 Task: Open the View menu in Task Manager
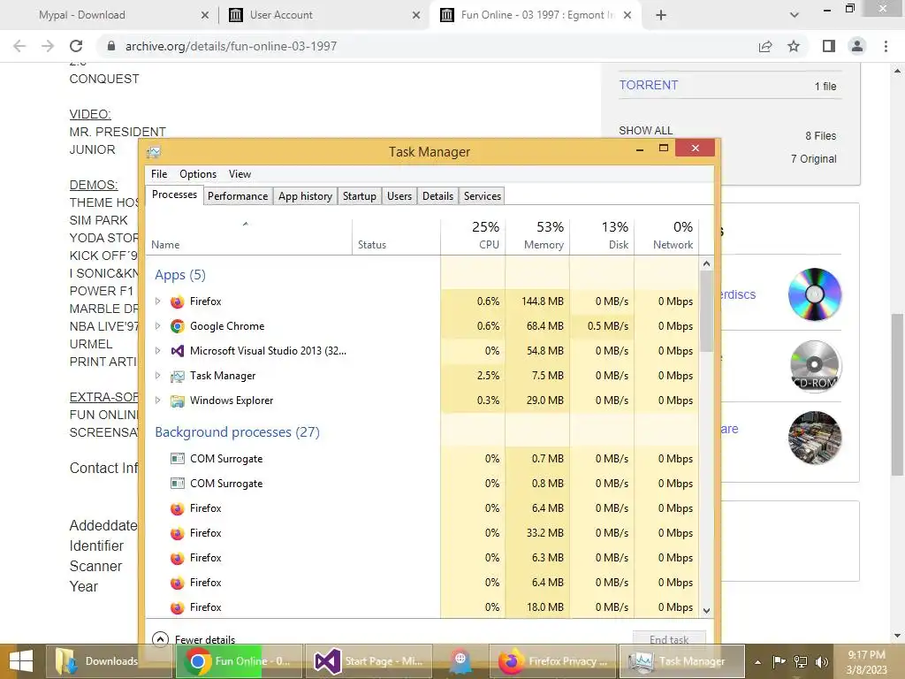pyautogui.click(x=240, y=174)
